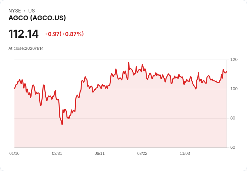Click the AGCO (AGCO.US) stock title

(37, 18)
